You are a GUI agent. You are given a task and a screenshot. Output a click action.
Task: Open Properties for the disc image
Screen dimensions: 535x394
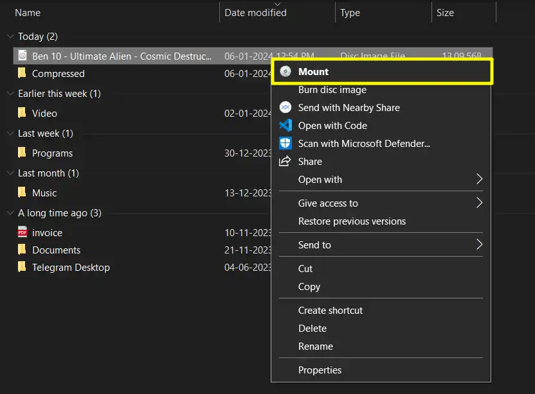coord(320,370)
